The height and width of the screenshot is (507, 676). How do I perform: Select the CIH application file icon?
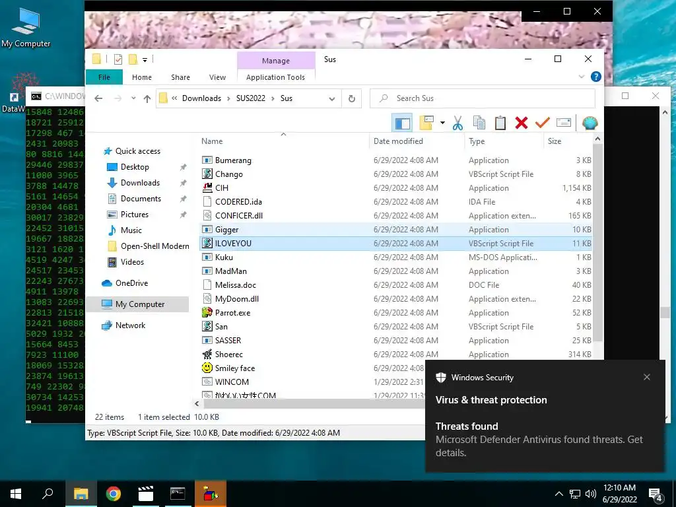pyautogui.click(x=207, y=188)
